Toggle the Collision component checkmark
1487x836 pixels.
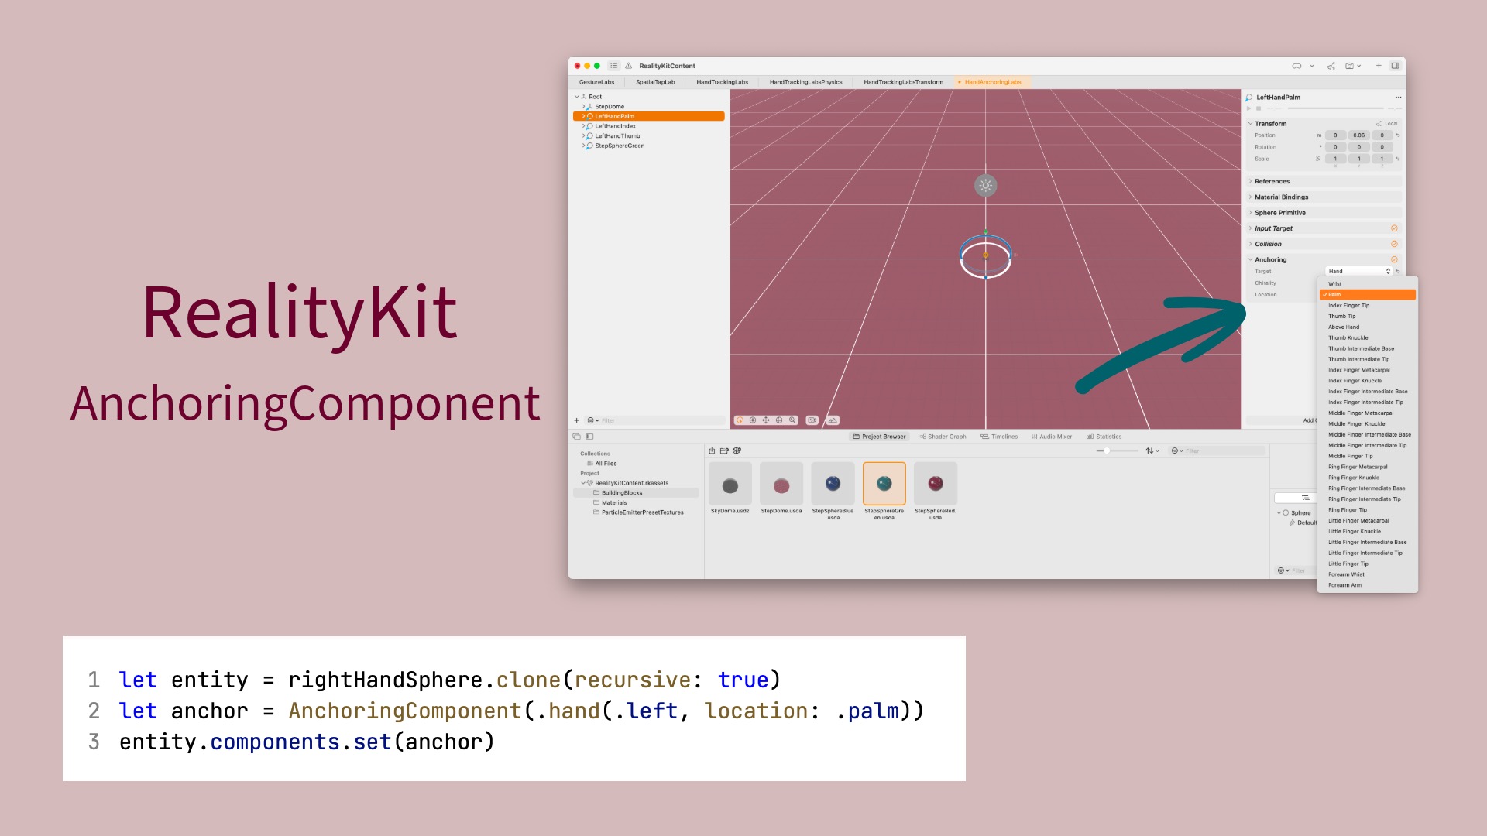[x=1394, y=244]
